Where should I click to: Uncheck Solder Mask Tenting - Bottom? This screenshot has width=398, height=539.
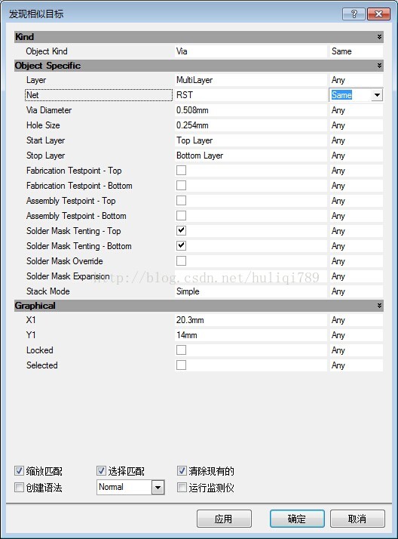click(x=181, y=246)
